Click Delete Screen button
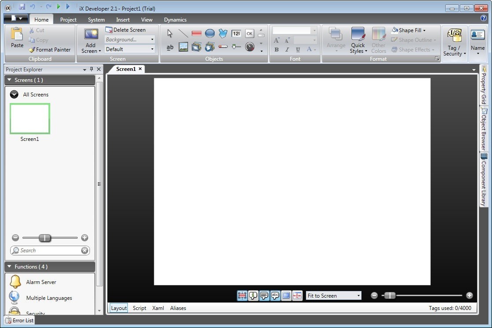492x328 pixels. tap(126, 30)
